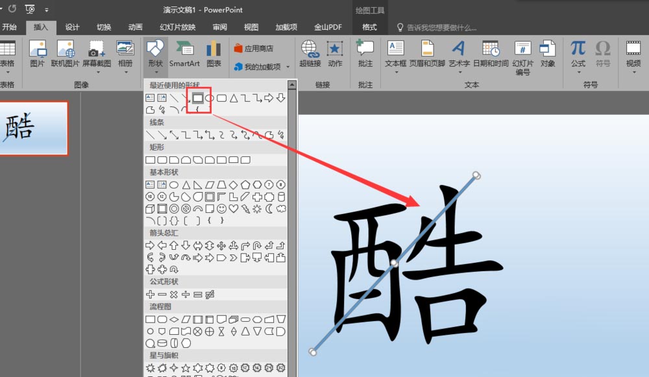
Task: Expand the 屏幕截图 dropdown arrow
Action: (98, 73)
